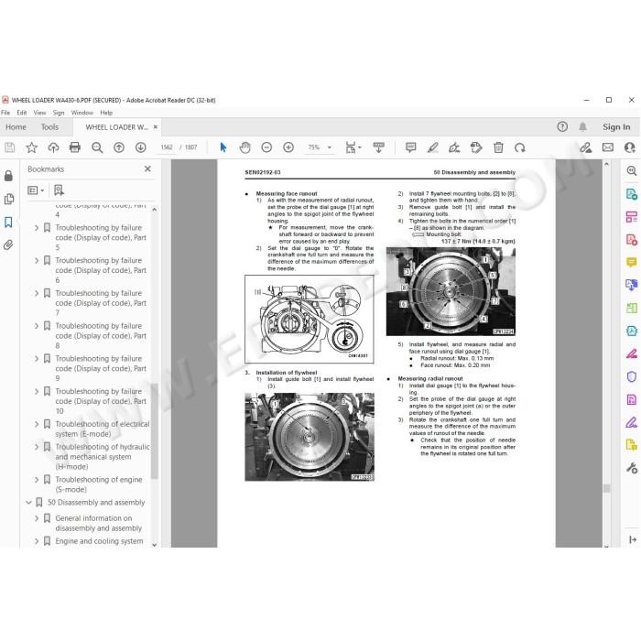Select the highlighter pen tool
This screenshot has height=641, width=641.
[x=432, y=147]
